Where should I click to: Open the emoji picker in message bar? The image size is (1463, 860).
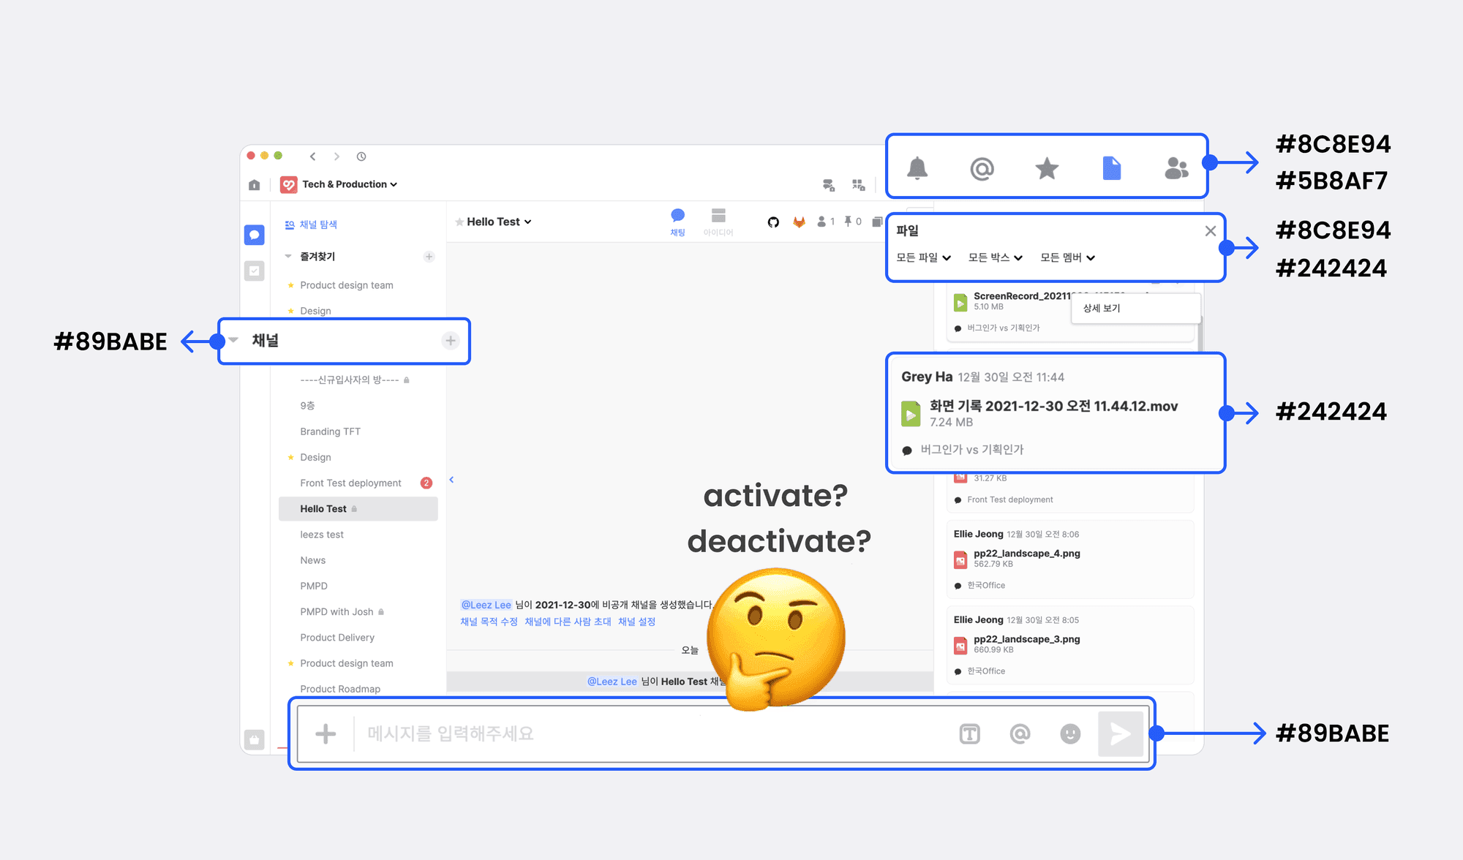(1070, 733)
